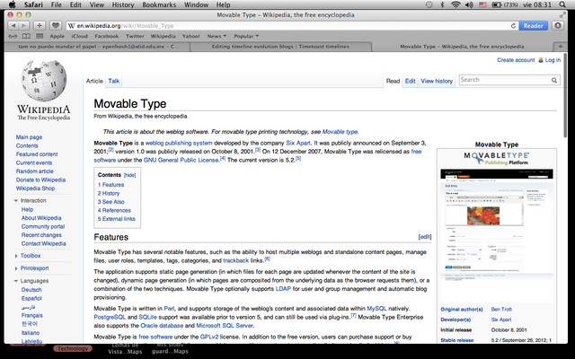The height and width of the screenshot is (359, 575).
Task: Click the Time Machine clock icon
Action: (429, 4)
